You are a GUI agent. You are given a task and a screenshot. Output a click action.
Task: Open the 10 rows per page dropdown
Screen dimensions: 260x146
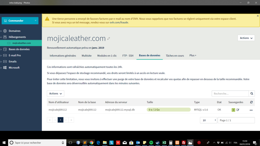point(209,120)
